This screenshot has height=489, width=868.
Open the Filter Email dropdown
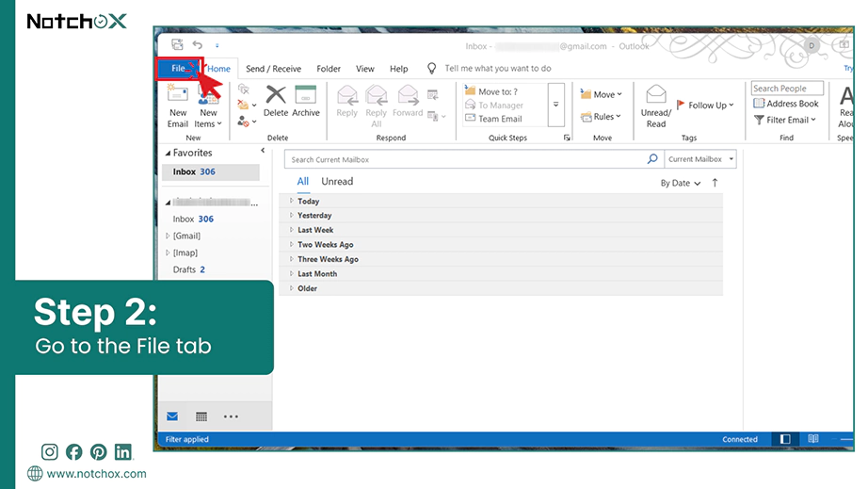coord(784,120)
